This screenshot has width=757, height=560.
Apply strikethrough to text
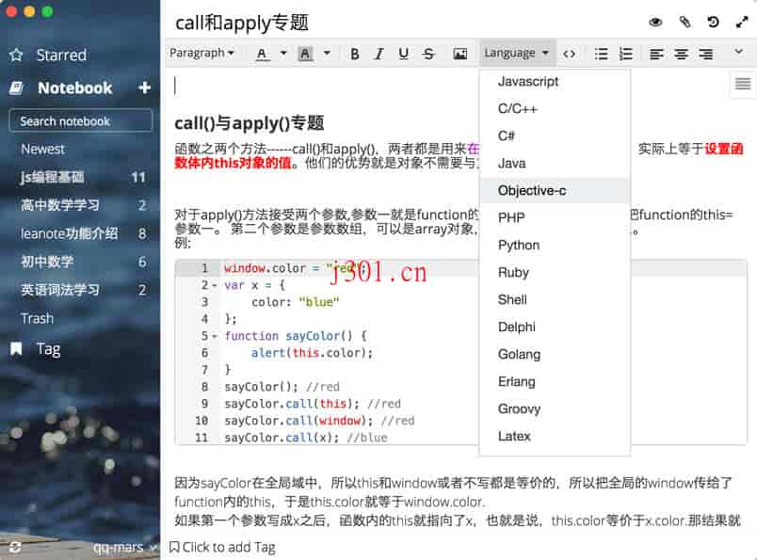pos(428,54)
